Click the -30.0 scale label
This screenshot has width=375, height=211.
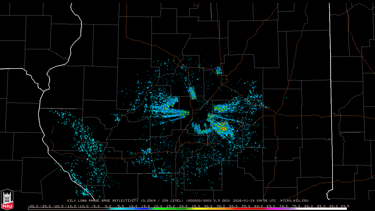[33, 206]
